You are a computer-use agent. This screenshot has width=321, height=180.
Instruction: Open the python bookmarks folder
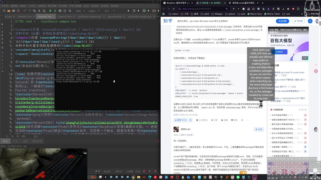(x=230, y=14)
